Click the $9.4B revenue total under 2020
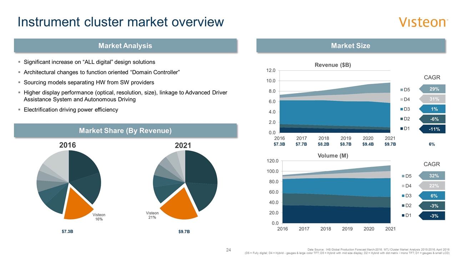 coord(368,144)
